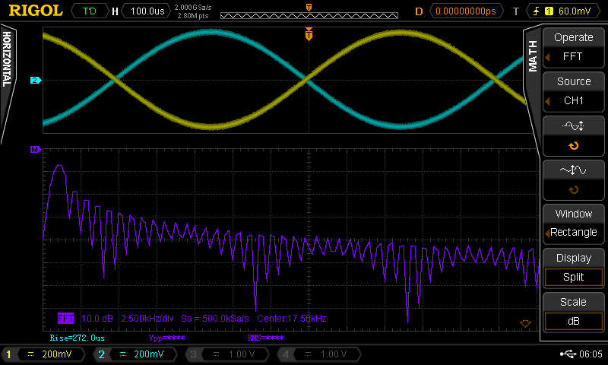
Task: Click the RMS=**** measurement
Action: point(265,338)
